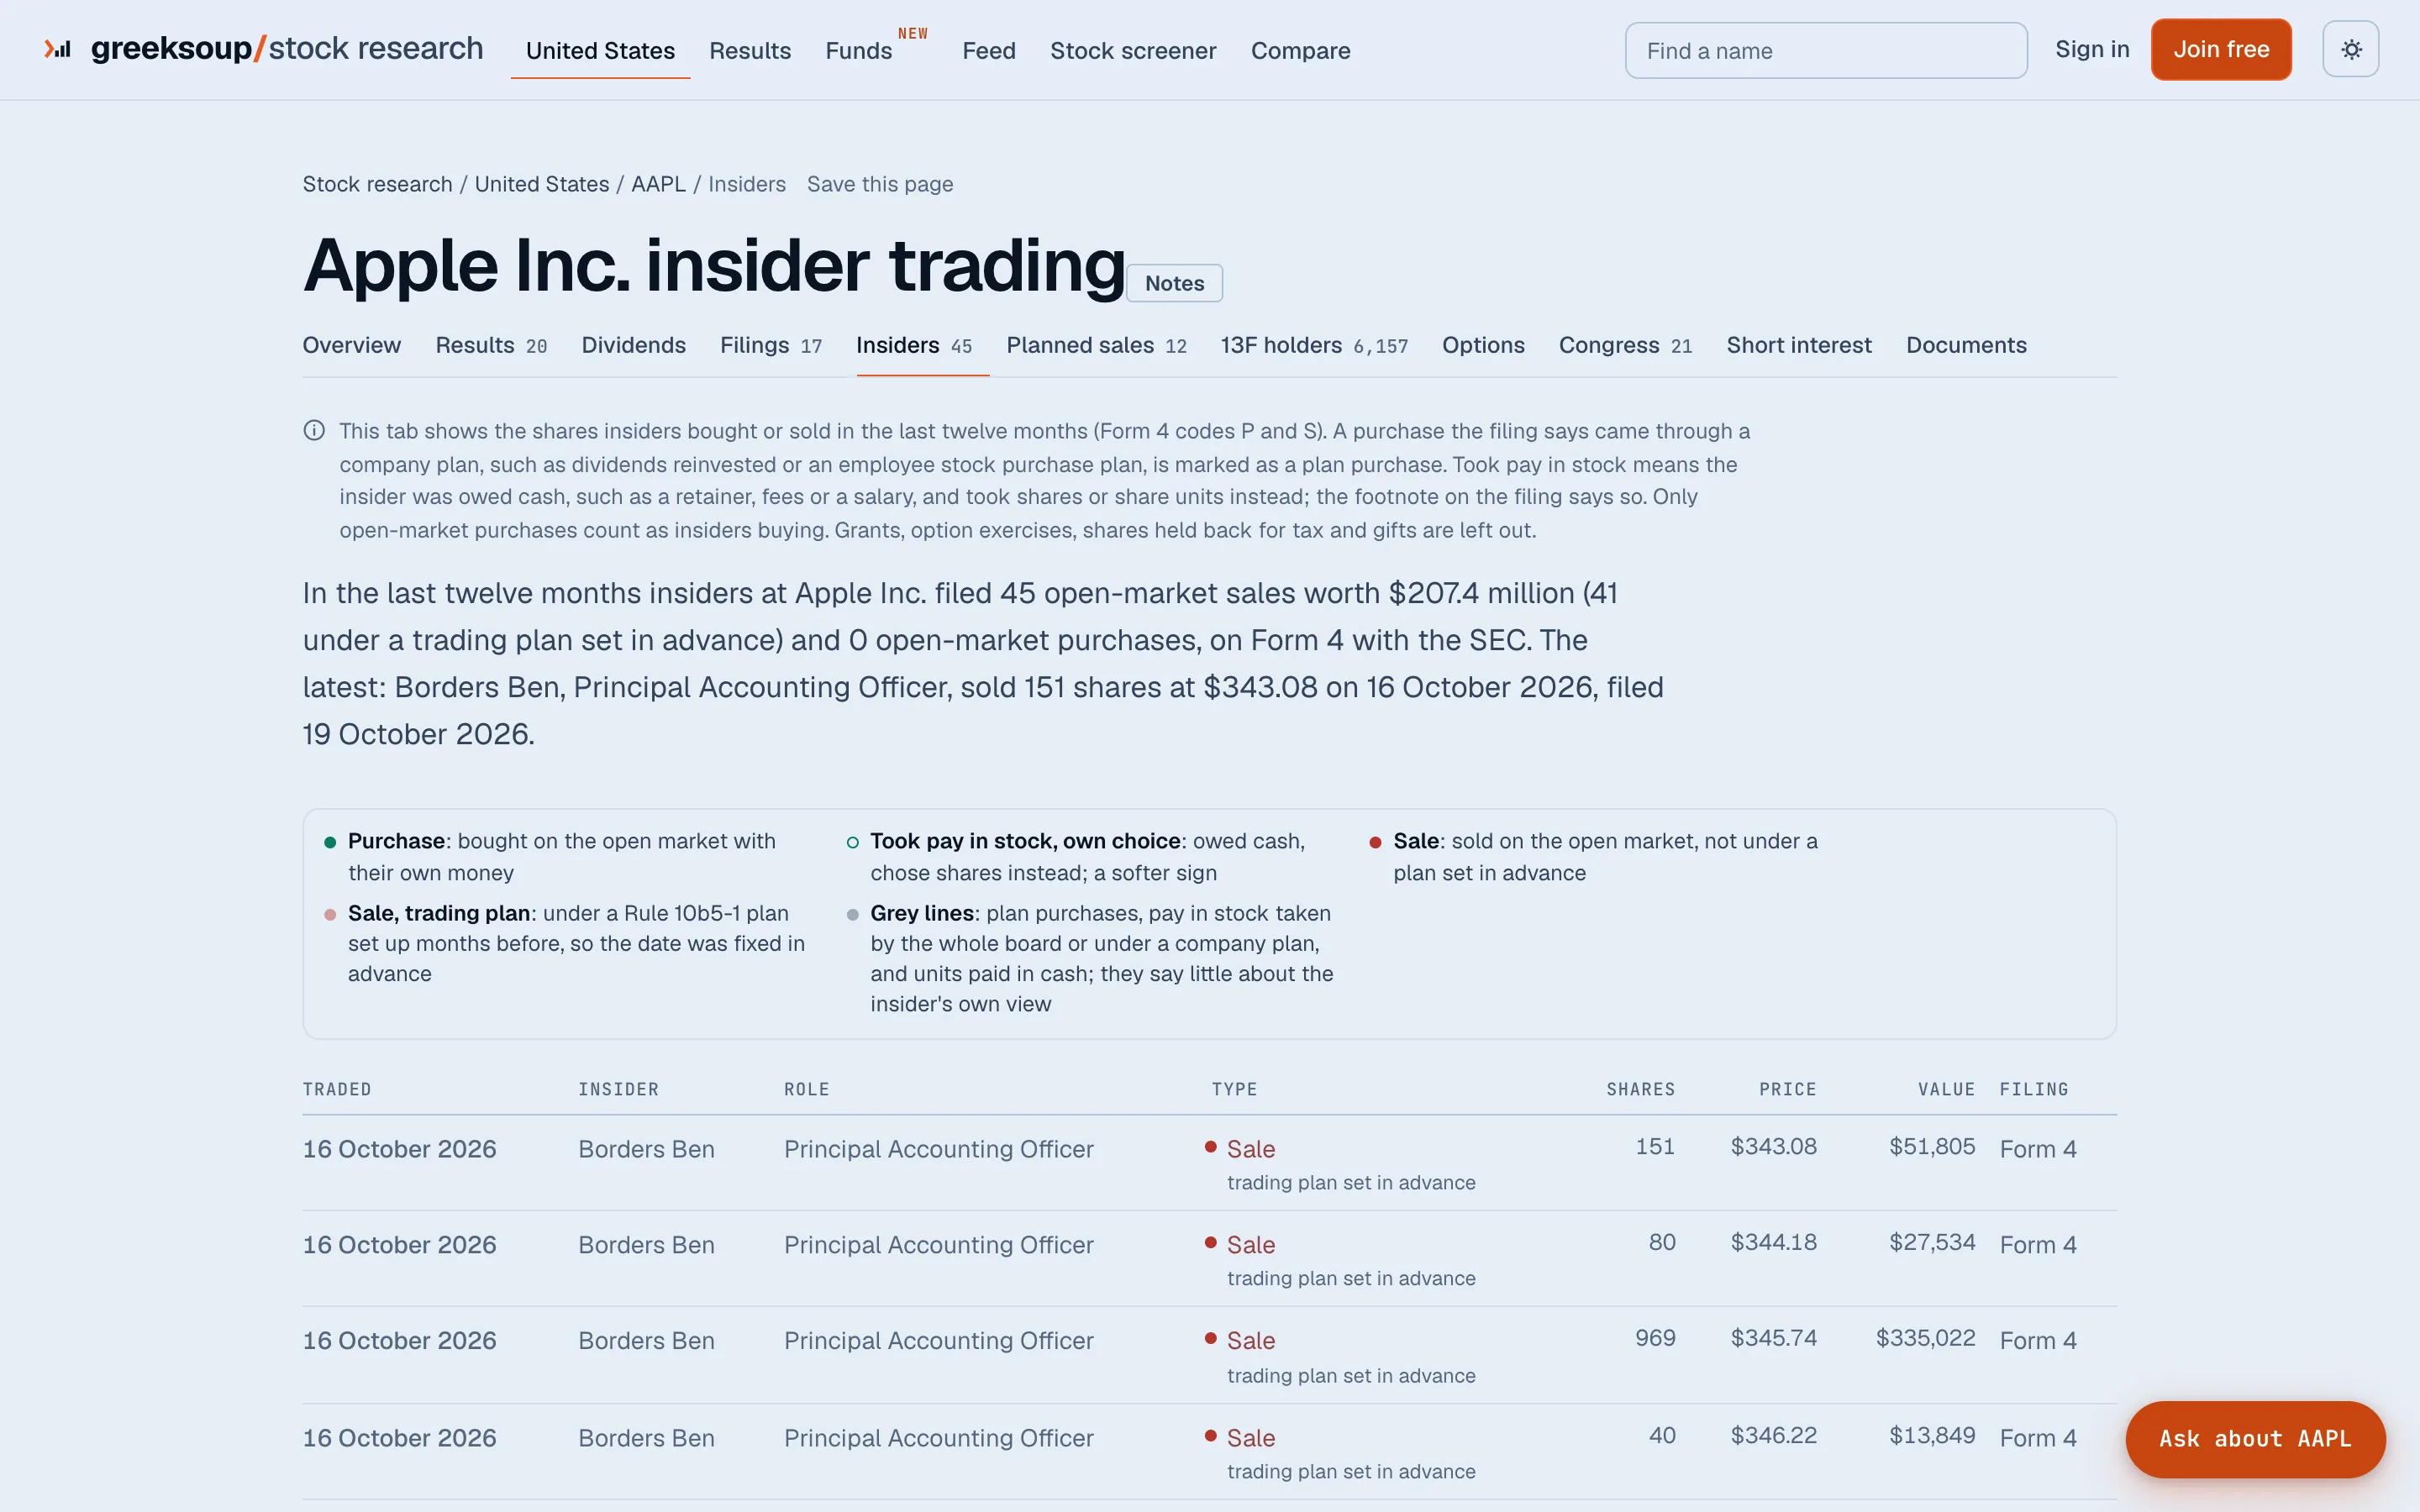Click the TRADED column header
Screen dimensions: 2420x1512
pyautogui.click(x=337, y=1089)
